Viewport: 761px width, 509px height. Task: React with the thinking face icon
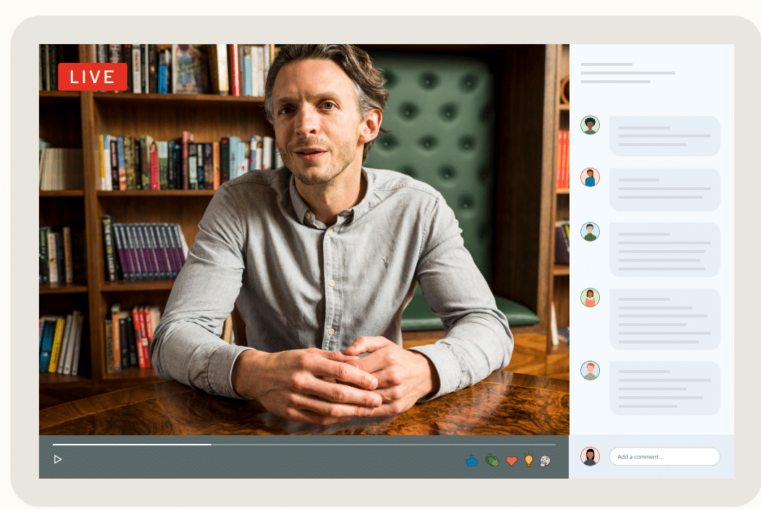545,461
